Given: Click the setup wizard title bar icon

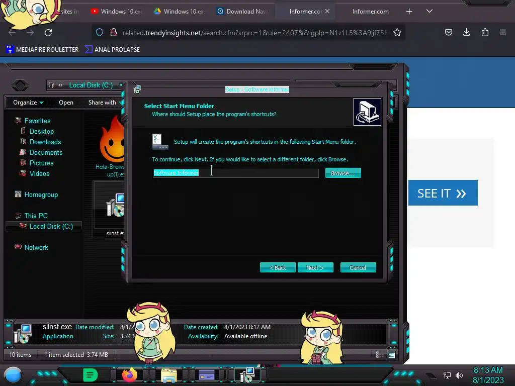Looking at the screenshot, I should pyautogui.click(x=137, y=89).
